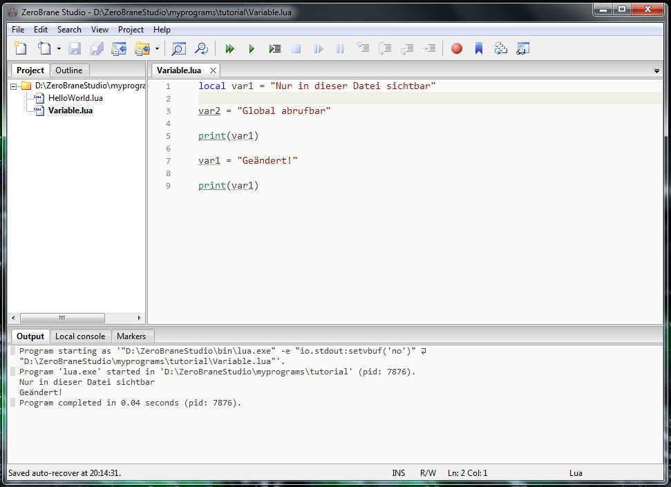Image resolution: width=671 pixels, height=487 pixels.
Task: Create a new file
Action: (x=20, y=48)
